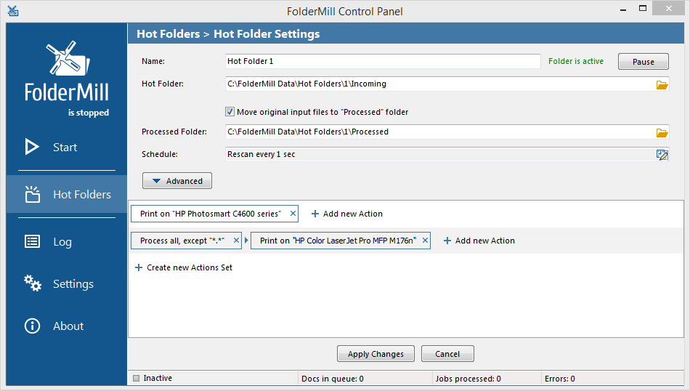Browse for Hot Folder path folder icon

[662, 84]
